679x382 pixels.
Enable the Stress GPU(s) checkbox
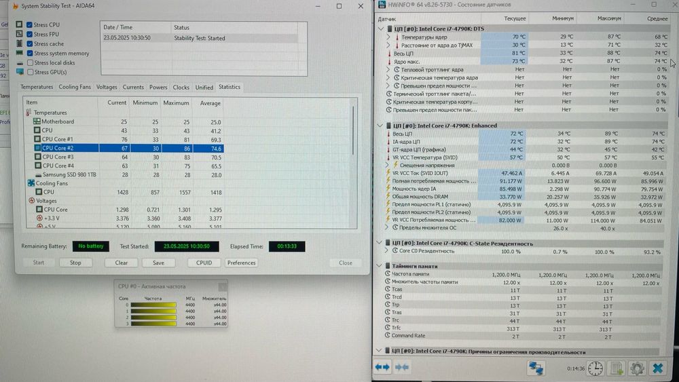[x=31, y=72]
